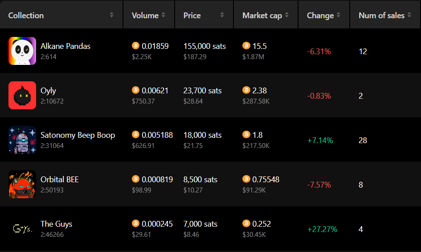The width and height of the screenshot is (421, 252).
Task: Sort table using Collection column arrows
Action: 111,15
